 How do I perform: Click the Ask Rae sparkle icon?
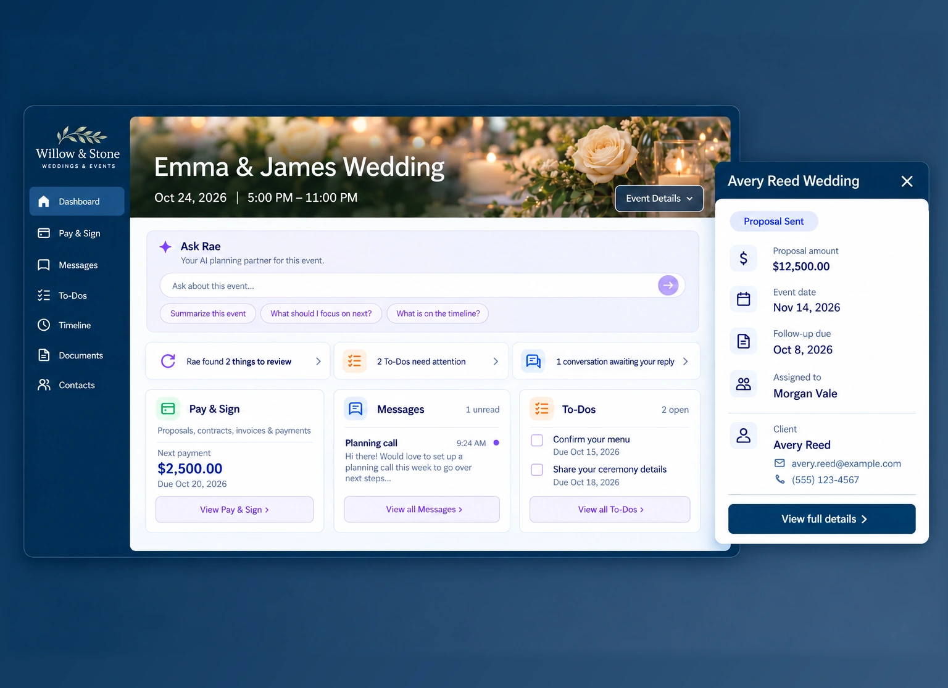coord(165,247)
